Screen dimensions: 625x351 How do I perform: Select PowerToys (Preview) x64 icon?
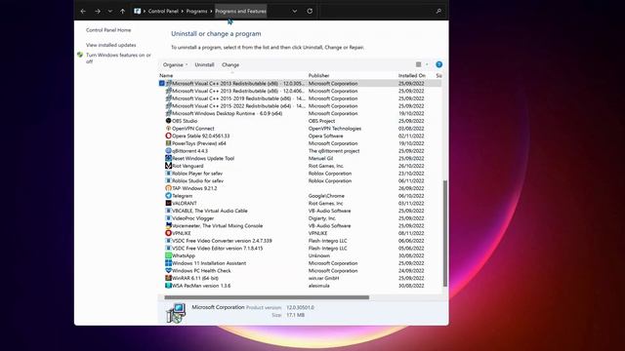[168, 143]
